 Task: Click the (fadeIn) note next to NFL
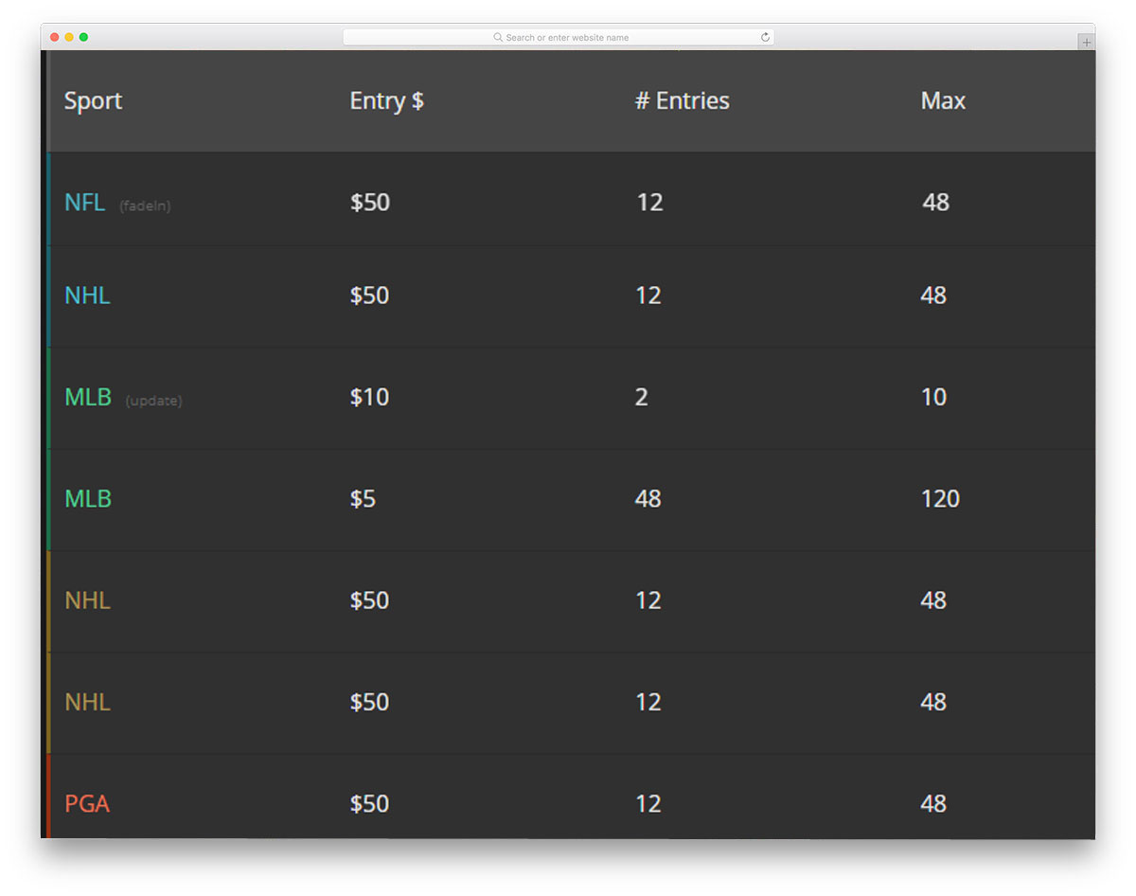[145, 206]
